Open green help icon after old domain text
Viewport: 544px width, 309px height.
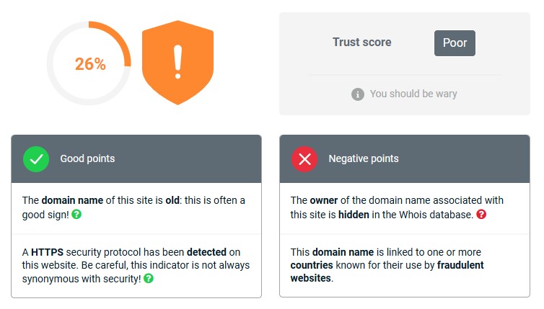coord(76,214)
